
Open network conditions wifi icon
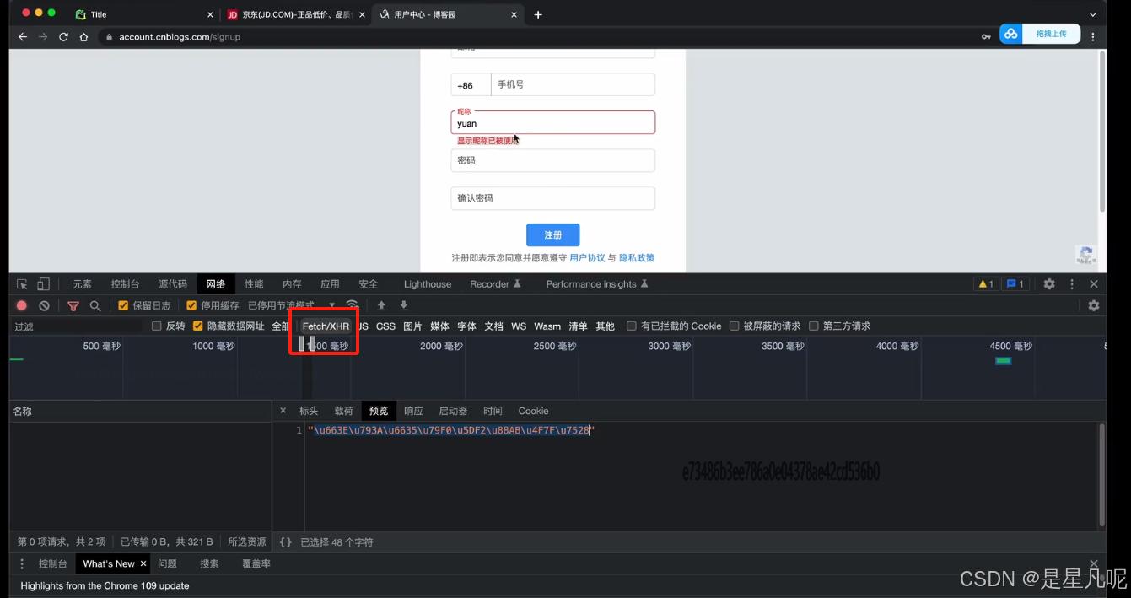pyautogui.click(x=352, y=305)
